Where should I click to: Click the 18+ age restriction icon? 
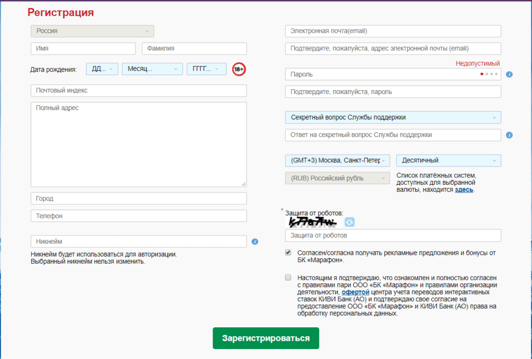[238, 69]
